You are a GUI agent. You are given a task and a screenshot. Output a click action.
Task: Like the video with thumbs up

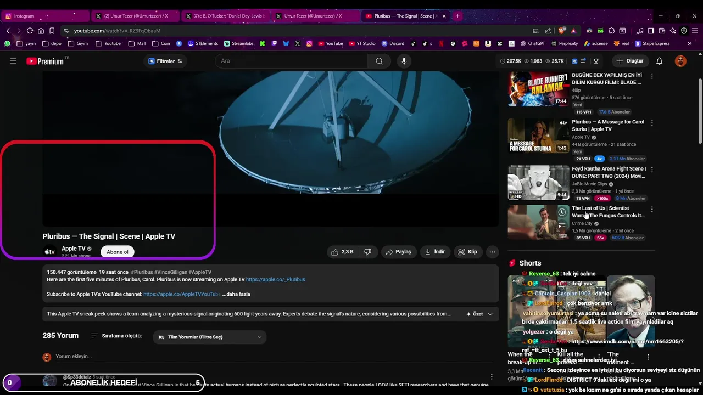[x=343, y=252]
